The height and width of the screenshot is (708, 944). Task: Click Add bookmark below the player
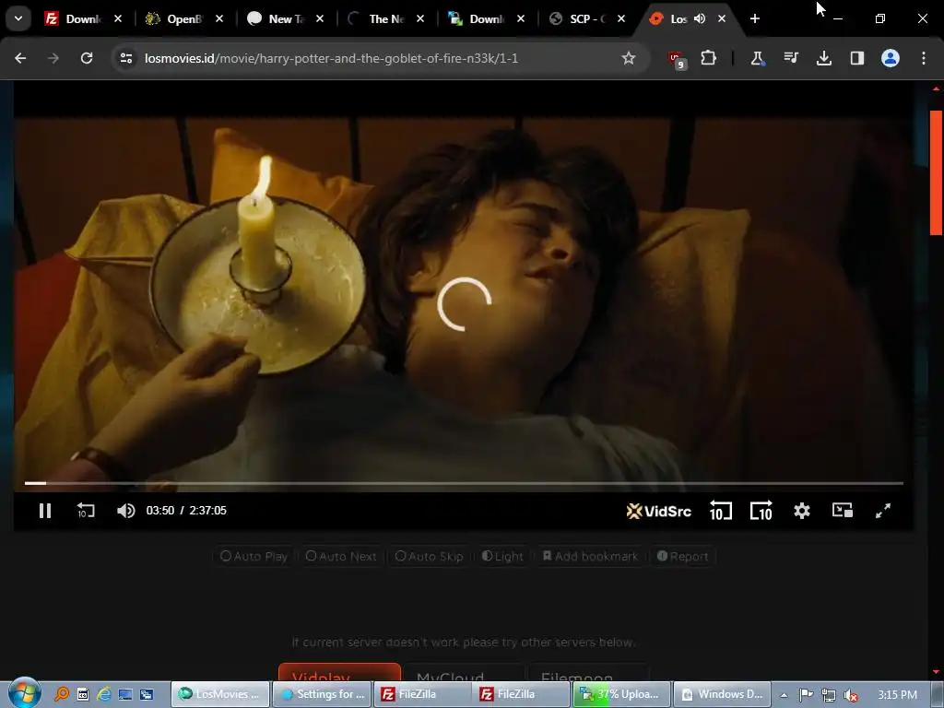pyautogui.click(x=591, y=556)
